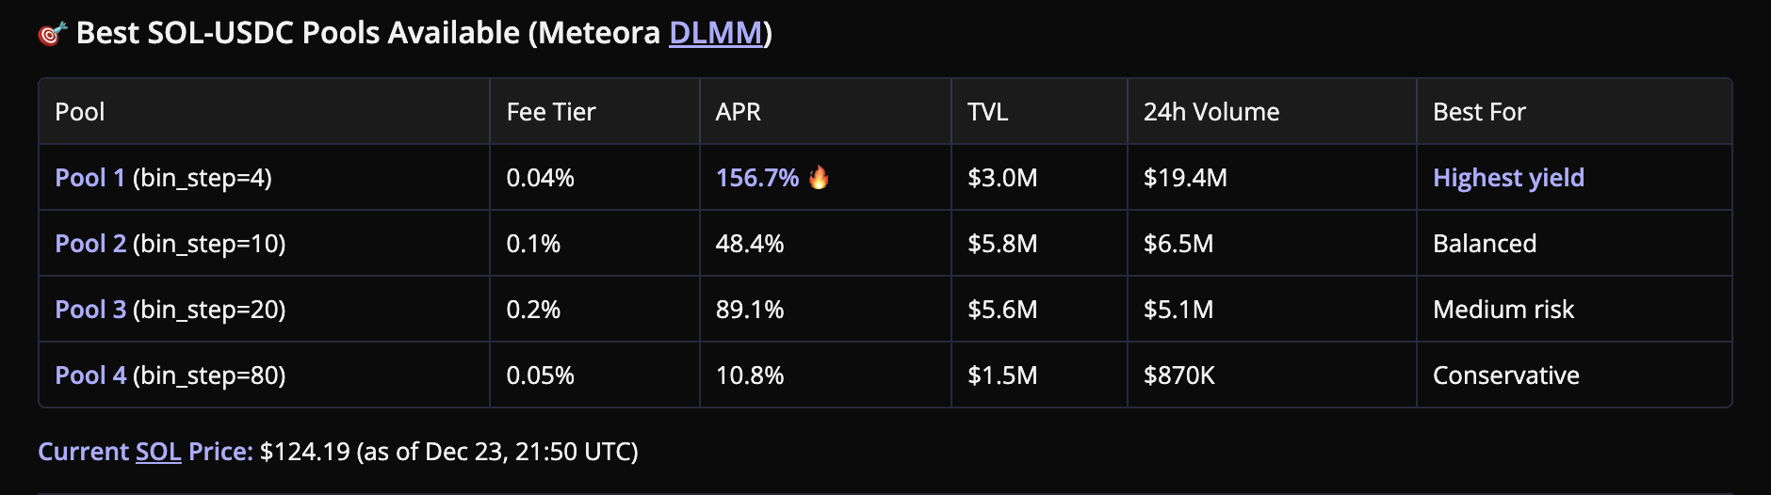Click the Pool column header
This screenshot has width=1771, height=495.
[80, 112]
